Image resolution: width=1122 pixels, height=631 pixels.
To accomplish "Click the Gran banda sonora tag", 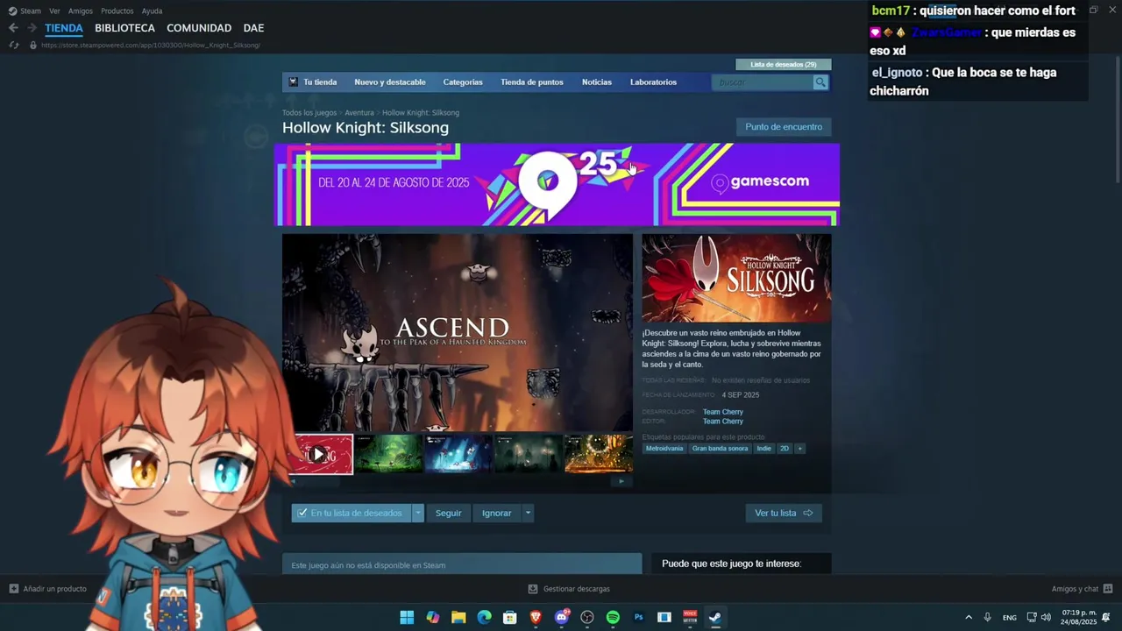I will (x=720, y=449).
